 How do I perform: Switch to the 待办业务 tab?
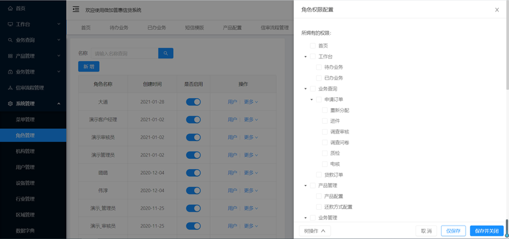tap(119, 27)
